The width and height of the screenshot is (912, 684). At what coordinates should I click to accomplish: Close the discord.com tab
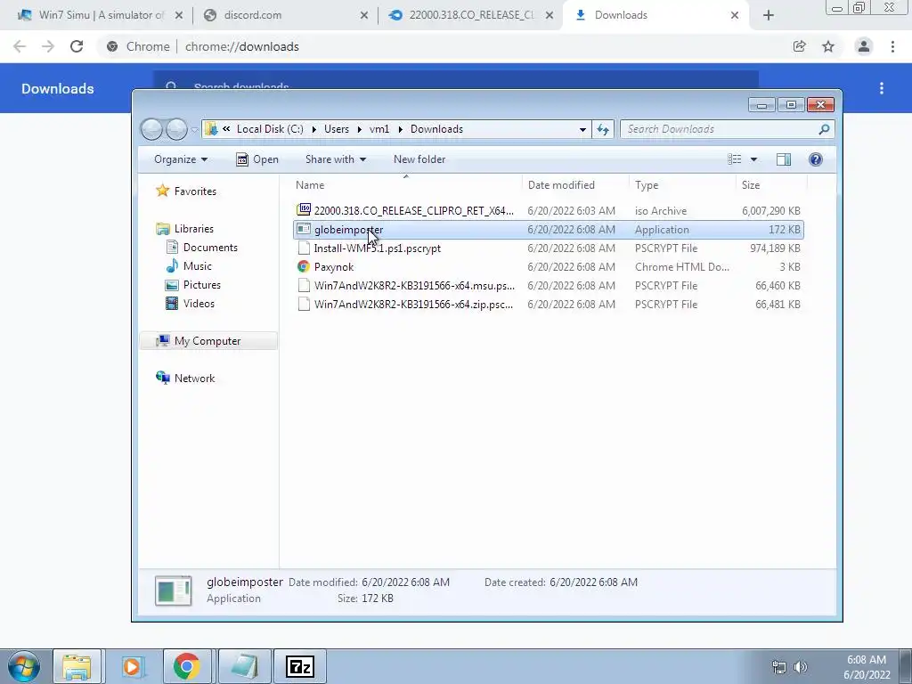click(x=364, y=15)
